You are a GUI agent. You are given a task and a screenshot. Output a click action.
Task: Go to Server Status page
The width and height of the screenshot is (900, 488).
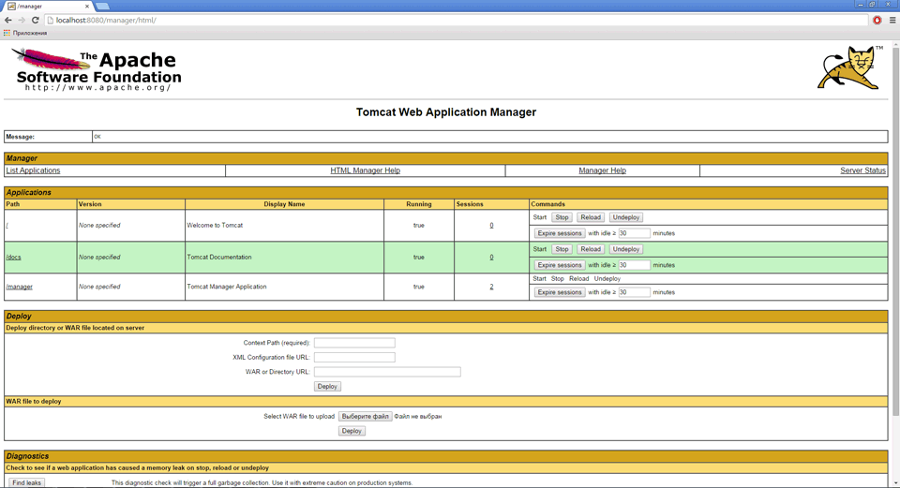(862, 170)
